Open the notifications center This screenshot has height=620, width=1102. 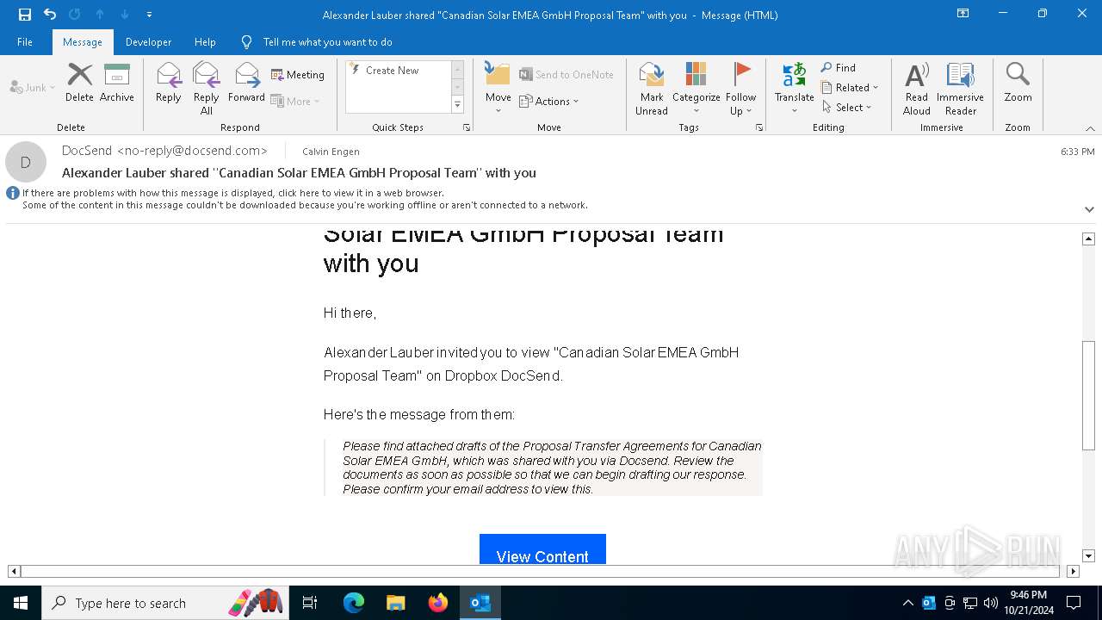pyautogui.click(x=1074, y=603)
